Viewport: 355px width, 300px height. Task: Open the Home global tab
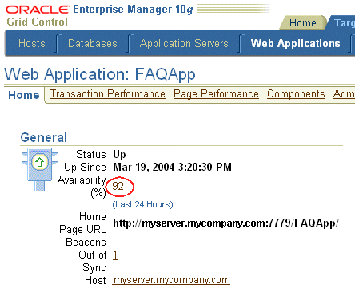click(303, 23)
